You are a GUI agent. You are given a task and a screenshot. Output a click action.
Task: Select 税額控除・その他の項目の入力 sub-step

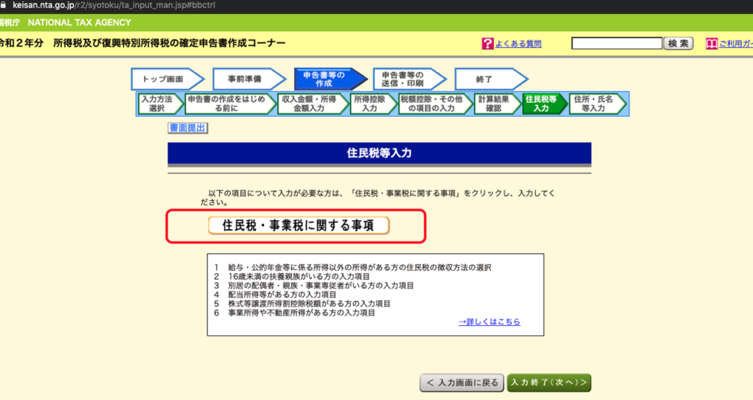435,104
